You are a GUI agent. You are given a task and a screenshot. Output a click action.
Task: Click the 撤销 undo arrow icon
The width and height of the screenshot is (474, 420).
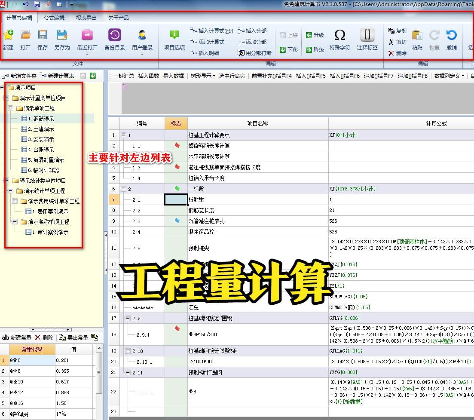pos(451,36)
